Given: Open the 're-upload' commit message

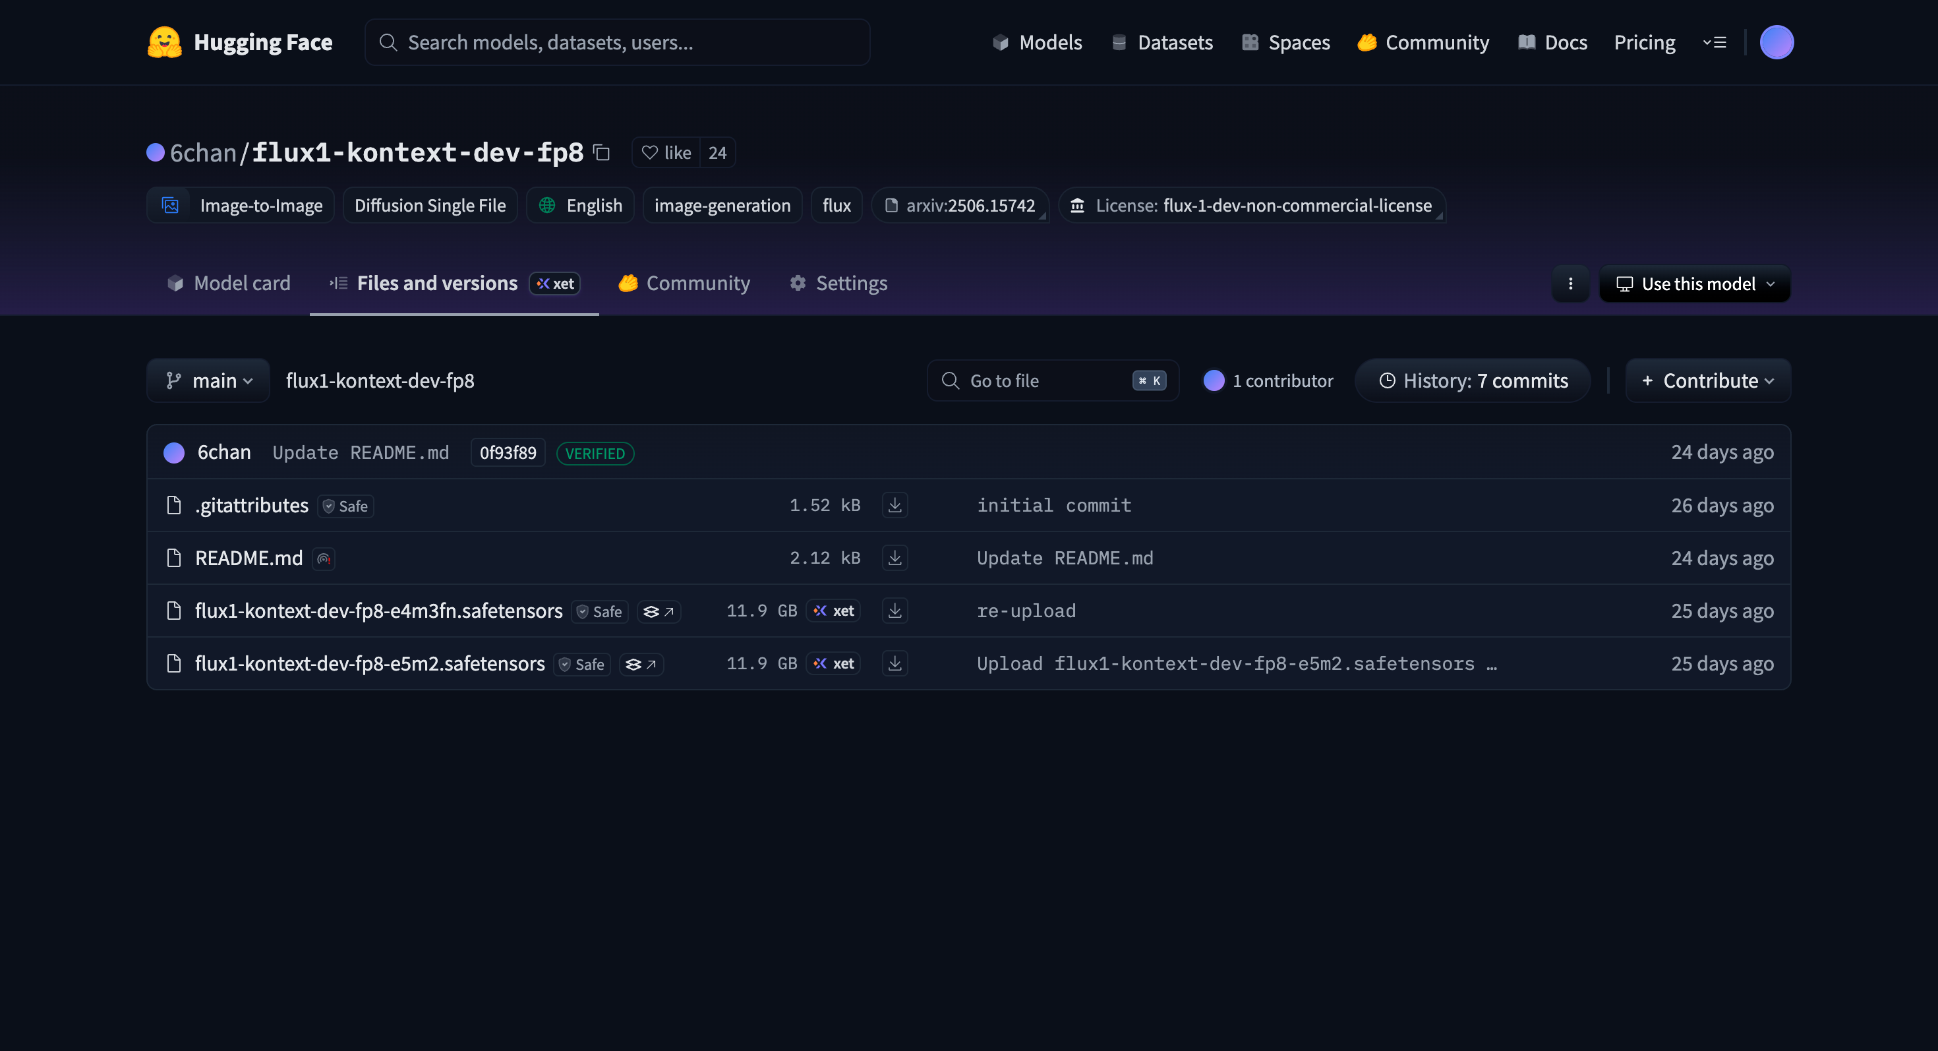Looking at the screenshot, I should coord(1026,610).
